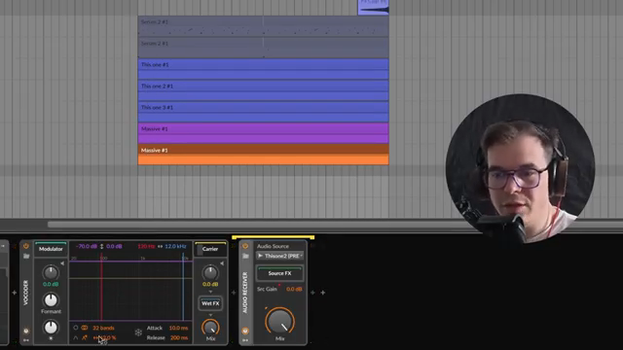Image resolution: width=623 pixels, height=350 pixels.
Task: Add device before the Vocoder with plus
Action: pos(15,293)
